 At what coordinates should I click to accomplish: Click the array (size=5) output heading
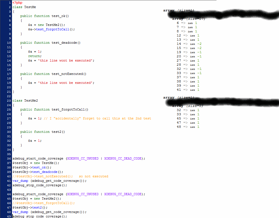tap(187, 106)
